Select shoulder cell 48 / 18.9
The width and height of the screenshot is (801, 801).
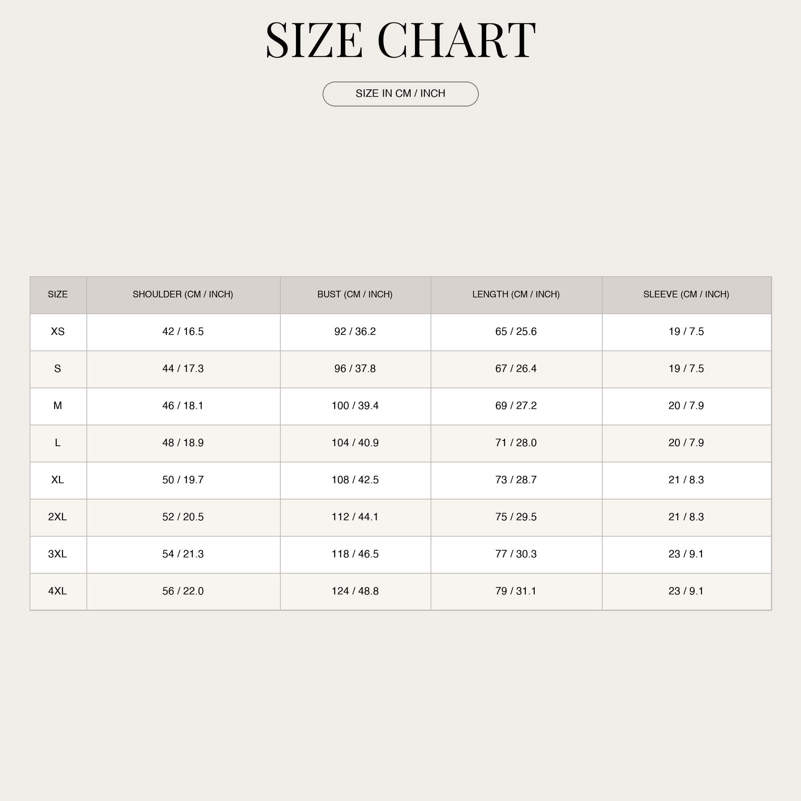click(183, 443)
